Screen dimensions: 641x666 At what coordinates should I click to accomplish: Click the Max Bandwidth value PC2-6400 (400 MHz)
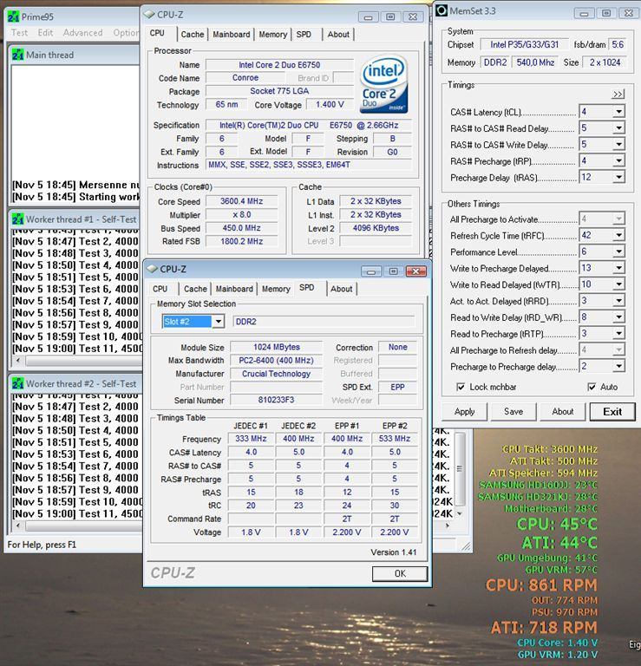[x=276, y=360]
